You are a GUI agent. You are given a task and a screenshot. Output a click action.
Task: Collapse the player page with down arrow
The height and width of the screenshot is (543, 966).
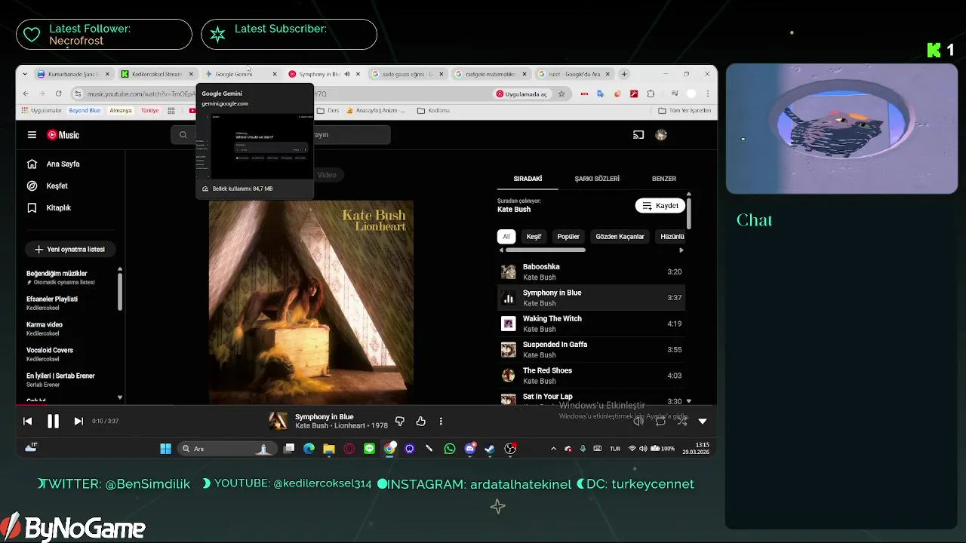(703, 422)
